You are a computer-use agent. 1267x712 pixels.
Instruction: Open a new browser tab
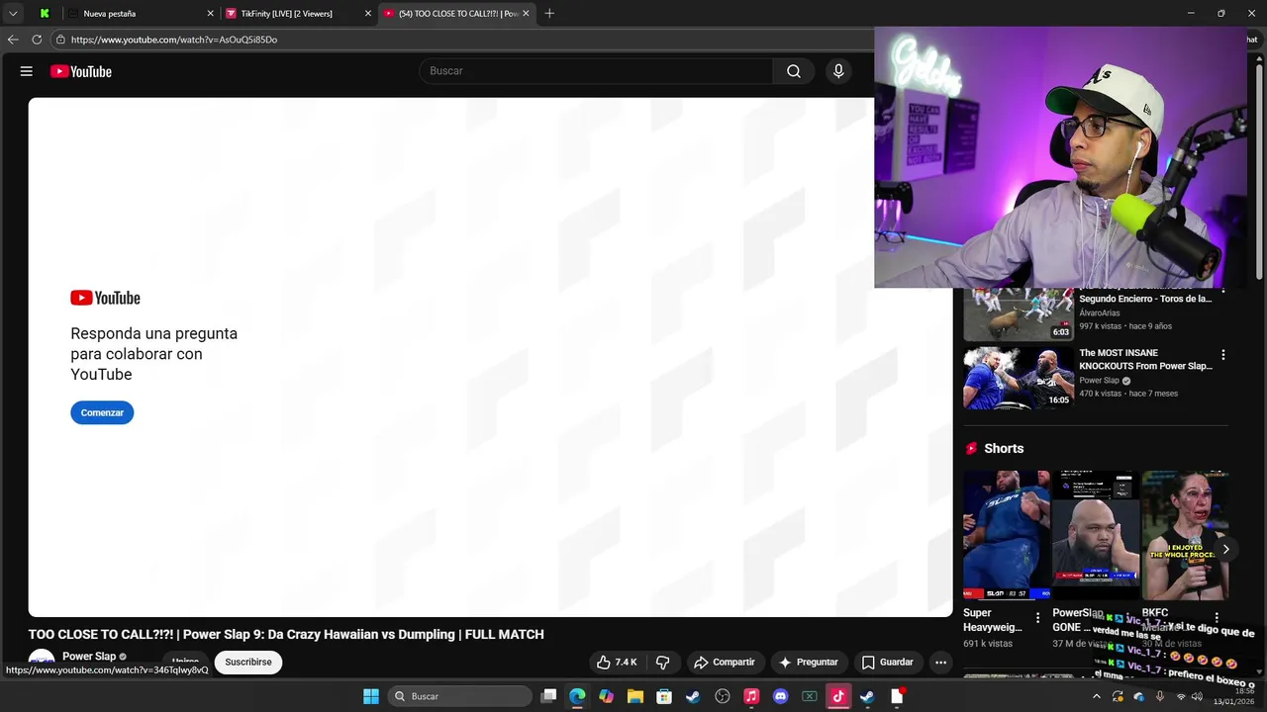click(549, 13)
